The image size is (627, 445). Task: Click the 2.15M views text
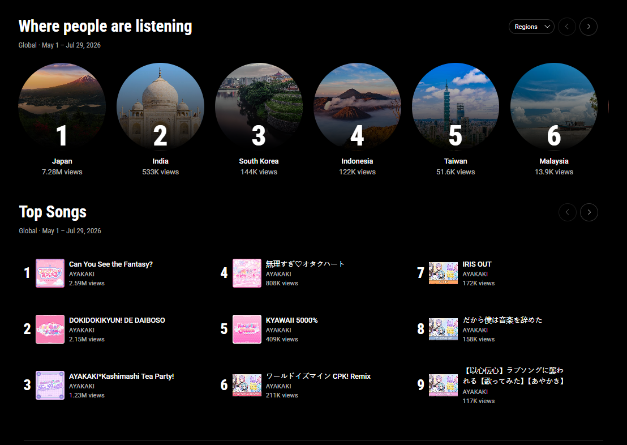(x=87, y=339)
